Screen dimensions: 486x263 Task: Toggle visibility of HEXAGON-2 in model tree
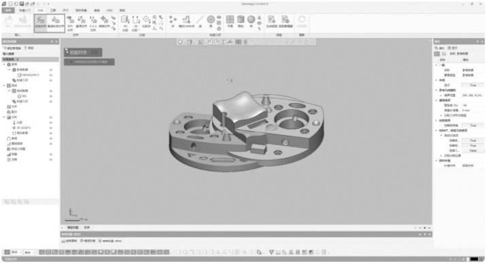tap(51, 75)
